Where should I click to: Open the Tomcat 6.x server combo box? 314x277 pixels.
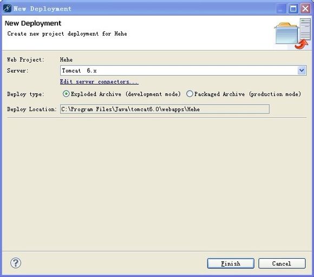[183, 71]
